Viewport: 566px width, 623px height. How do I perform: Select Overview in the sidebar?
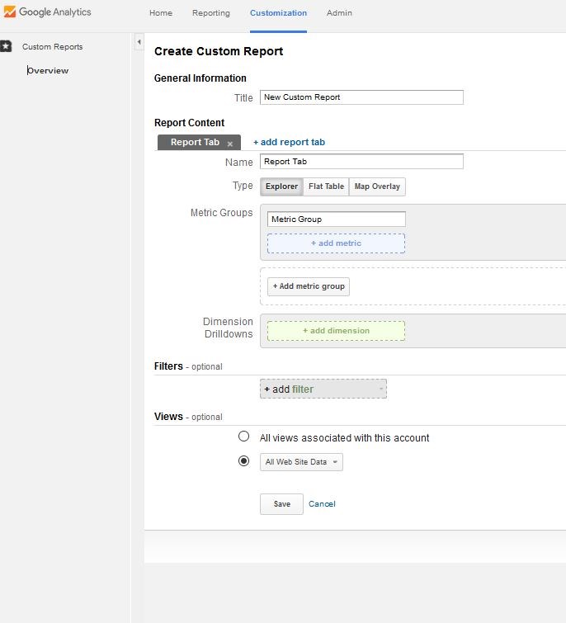coord(48,70)
